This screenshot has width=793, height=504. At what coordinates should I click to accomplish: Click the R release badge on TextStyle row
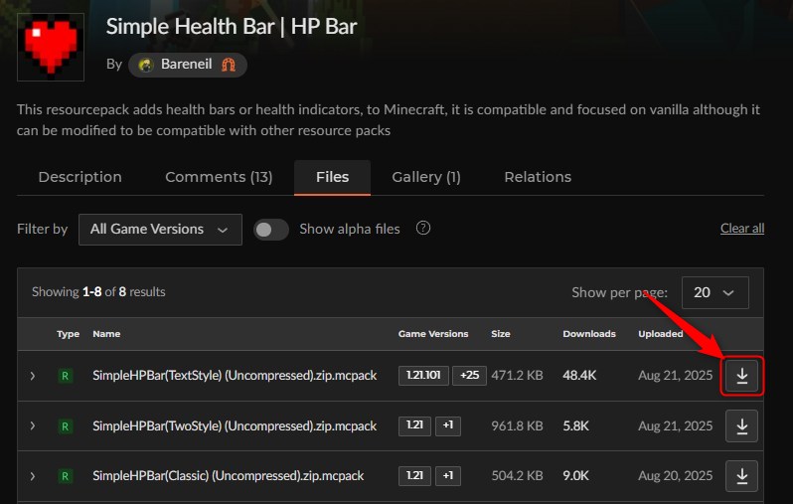click(65, 376)
